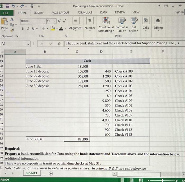This screenshot has width=185, height=182.
Task: Select Page Layout view in status bar
Action: pyautogui.click(x=131, y=180)
